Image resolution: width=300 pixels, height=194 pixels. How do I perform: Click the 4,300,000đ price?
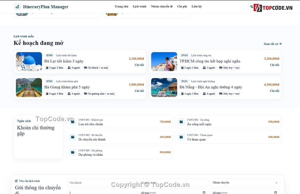click(x=272, y=85)
